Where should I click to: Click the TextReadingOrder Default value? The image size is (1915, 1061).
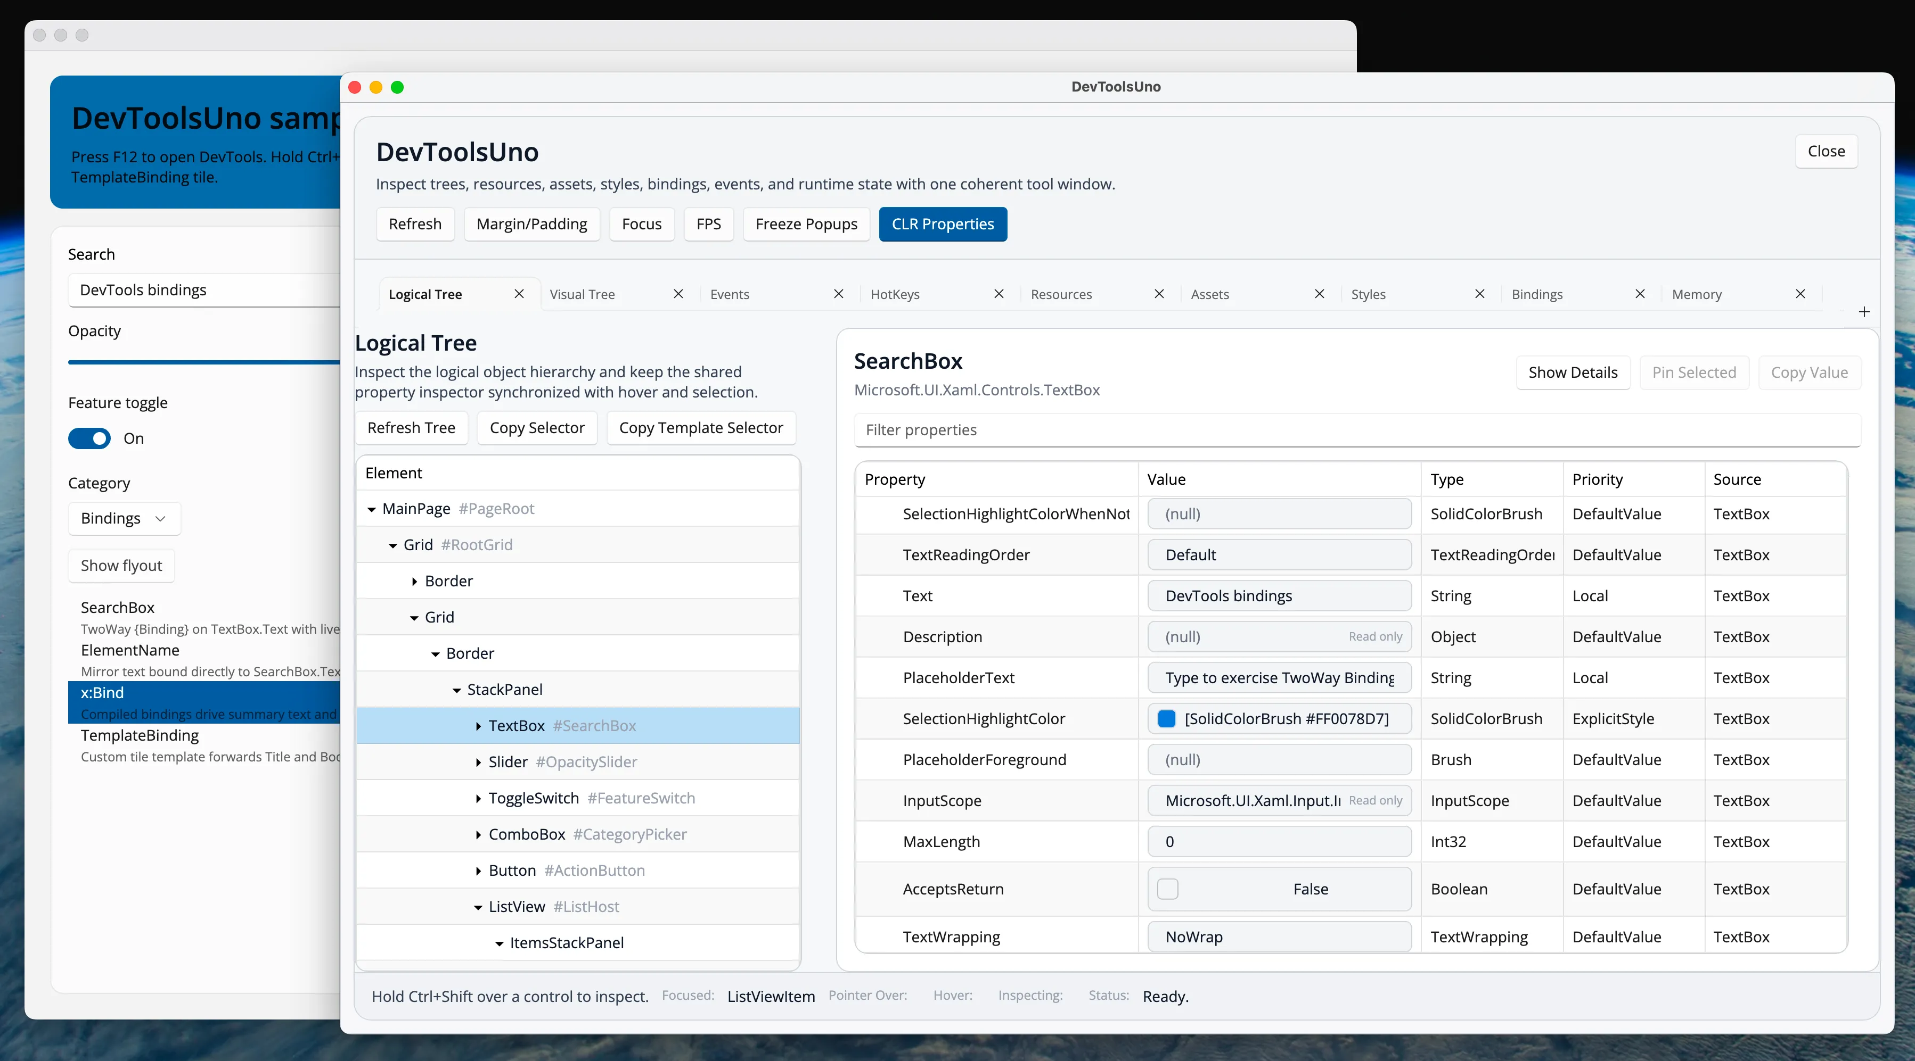tap(1279, 555)
